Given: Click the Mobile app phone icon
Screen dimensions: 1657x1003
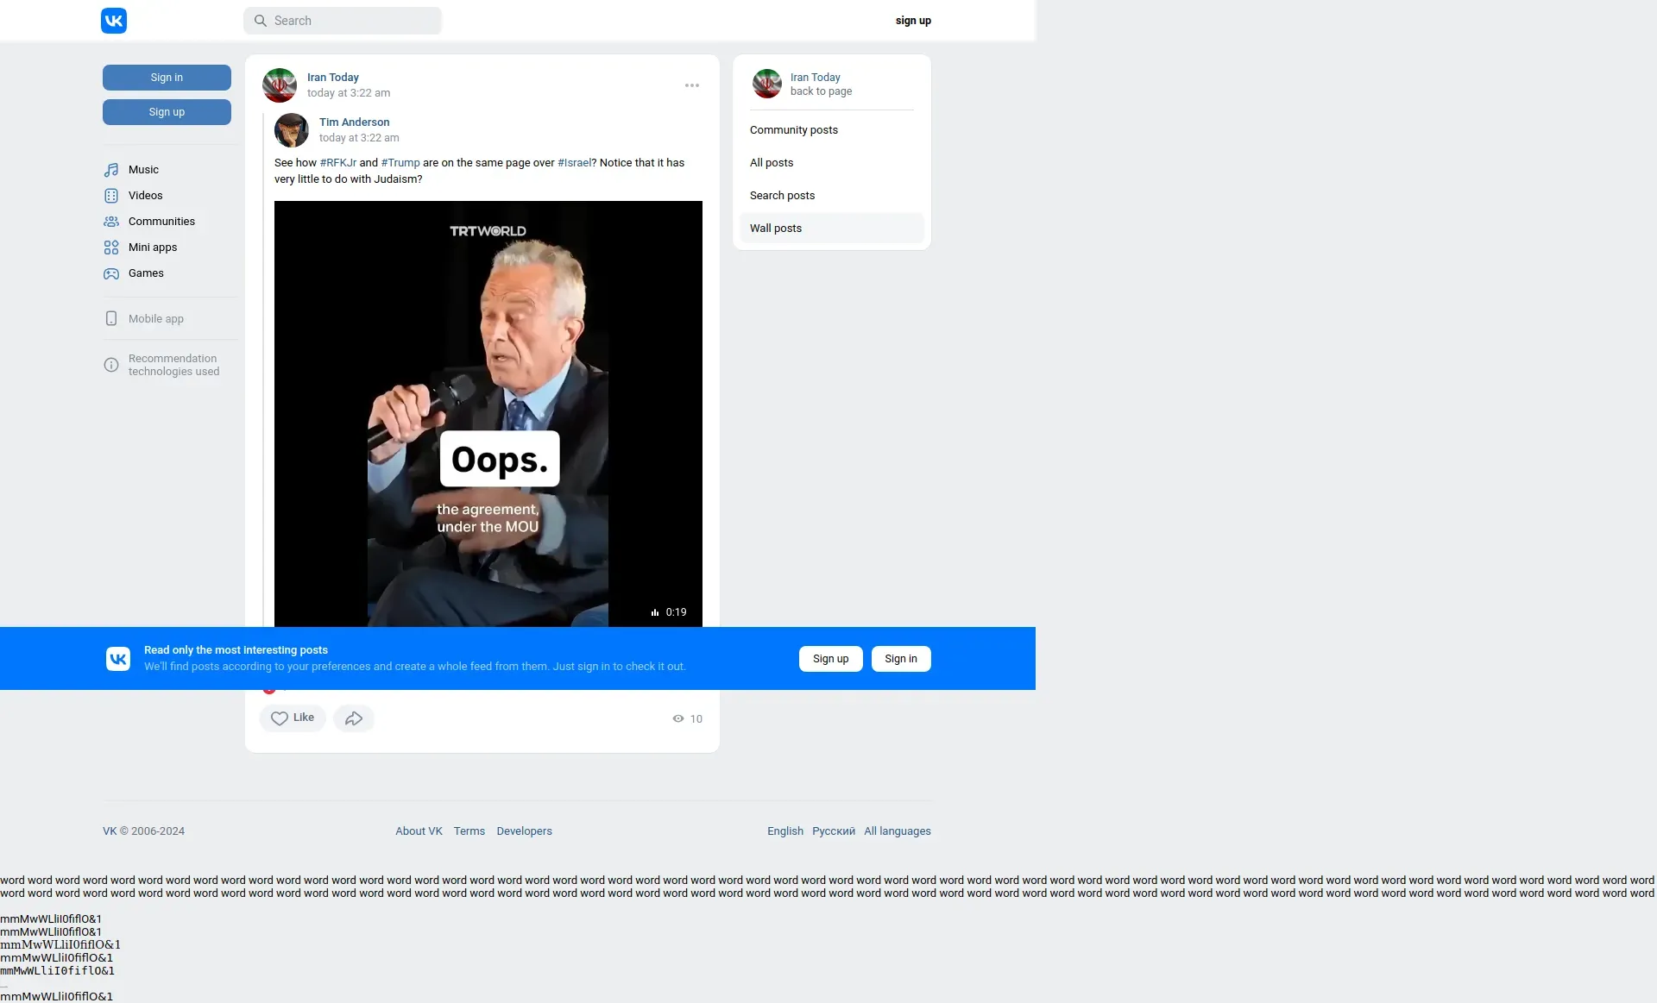Looking at the screenshot, I should point(111,319).
